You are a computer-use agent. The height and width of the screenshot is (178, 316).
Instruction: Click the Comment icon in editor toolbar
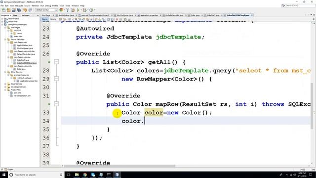tap(125, 19)
